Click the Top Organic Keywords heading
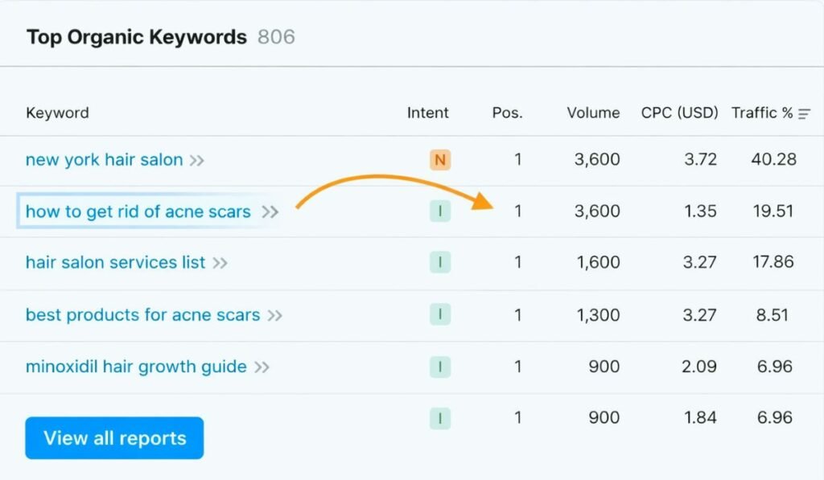Image resolution: width=824 pixels, height=480 pixels. pos(135,36)
